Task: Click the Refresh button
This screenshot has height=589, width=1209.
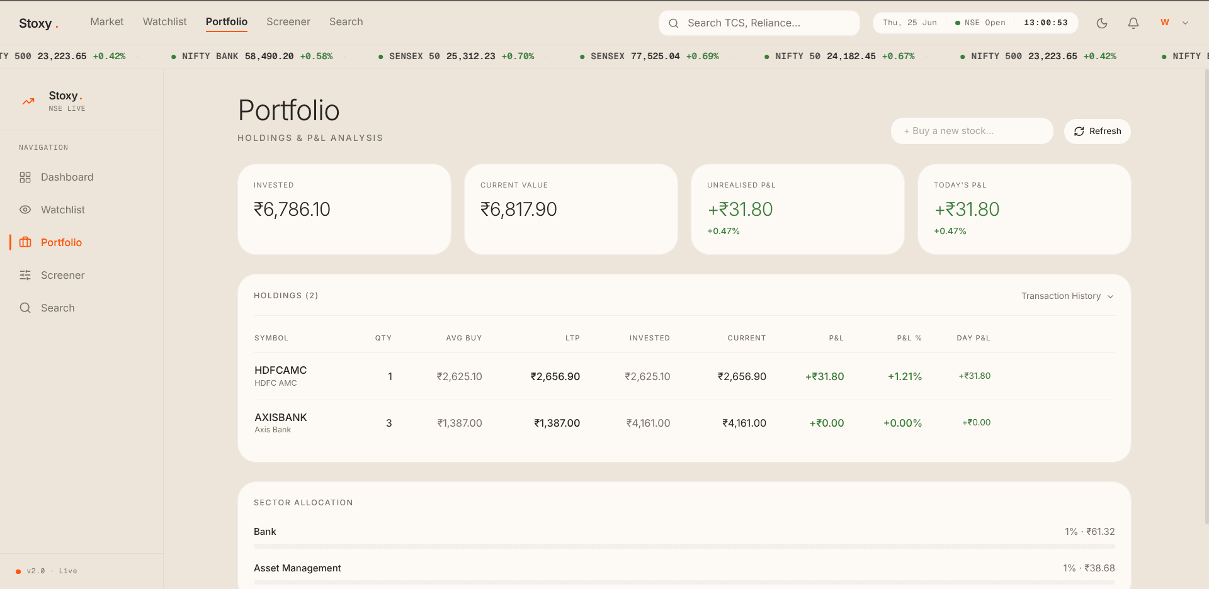Action: coord(1098,132)
